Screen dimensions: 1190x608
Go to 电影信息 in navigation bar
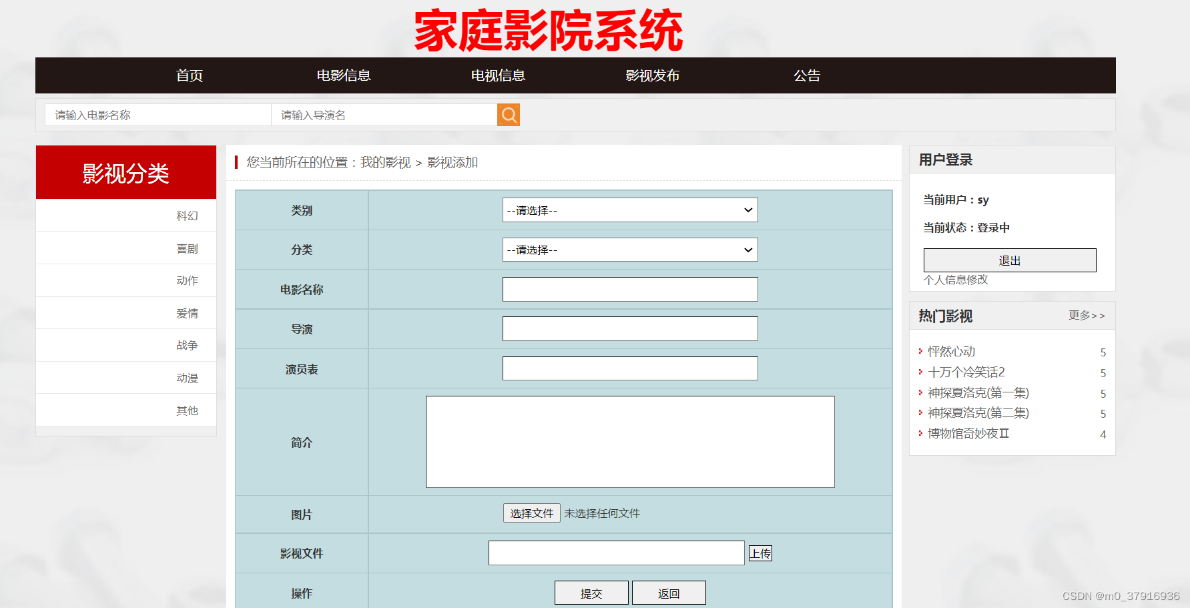[x=344, y=75]
